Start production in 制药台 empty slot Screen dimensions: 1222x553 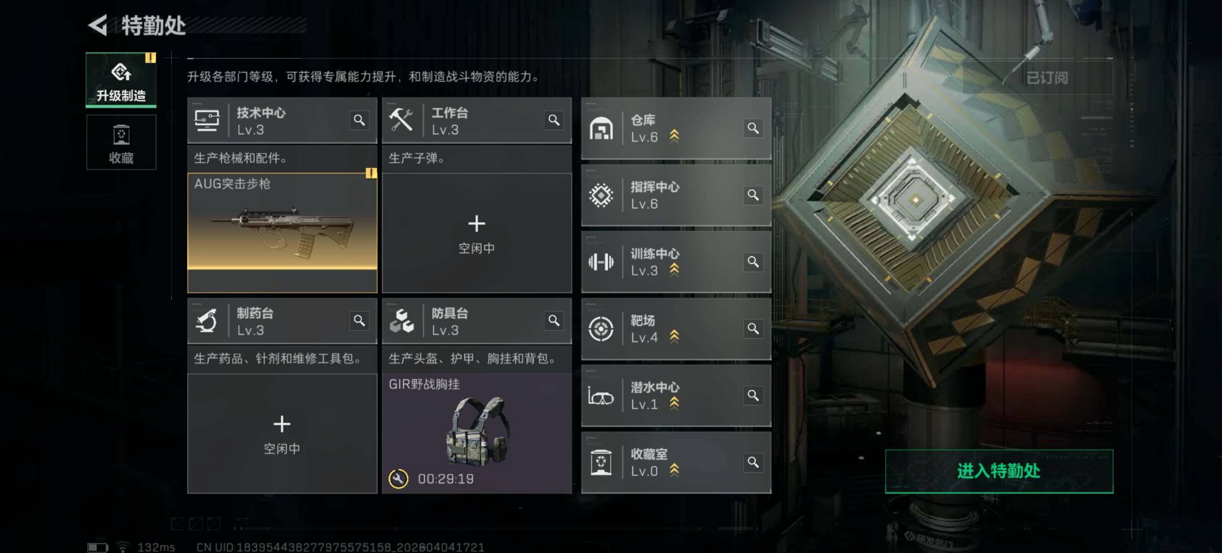click(x=282, y=434)
